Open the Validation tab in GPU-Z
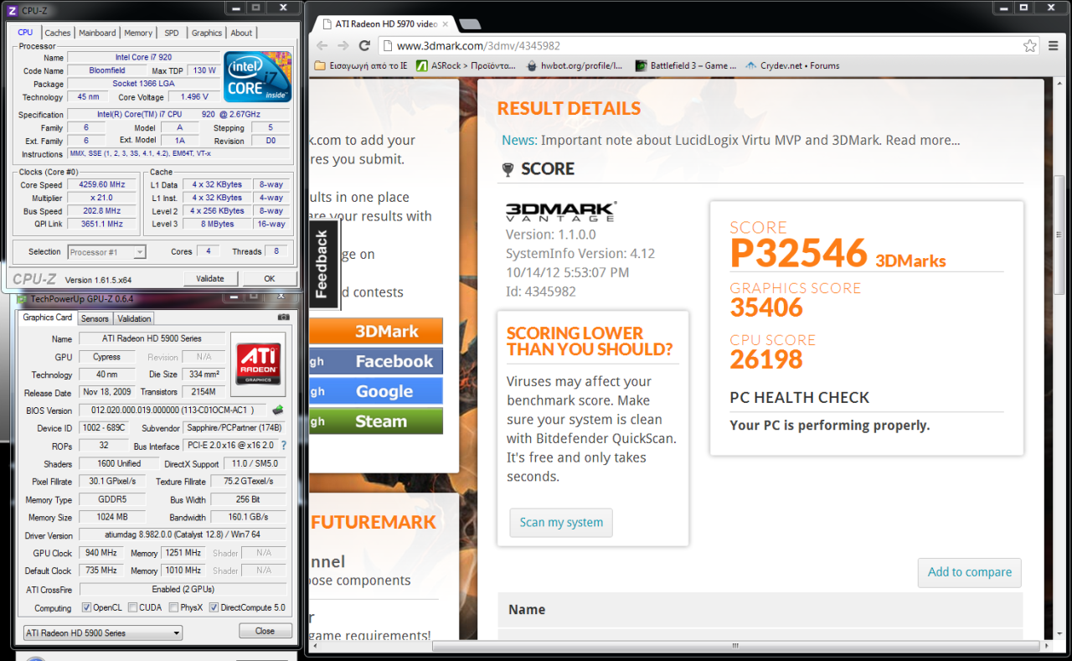Viewport: 1072px width, 661px height. [134, 318]
